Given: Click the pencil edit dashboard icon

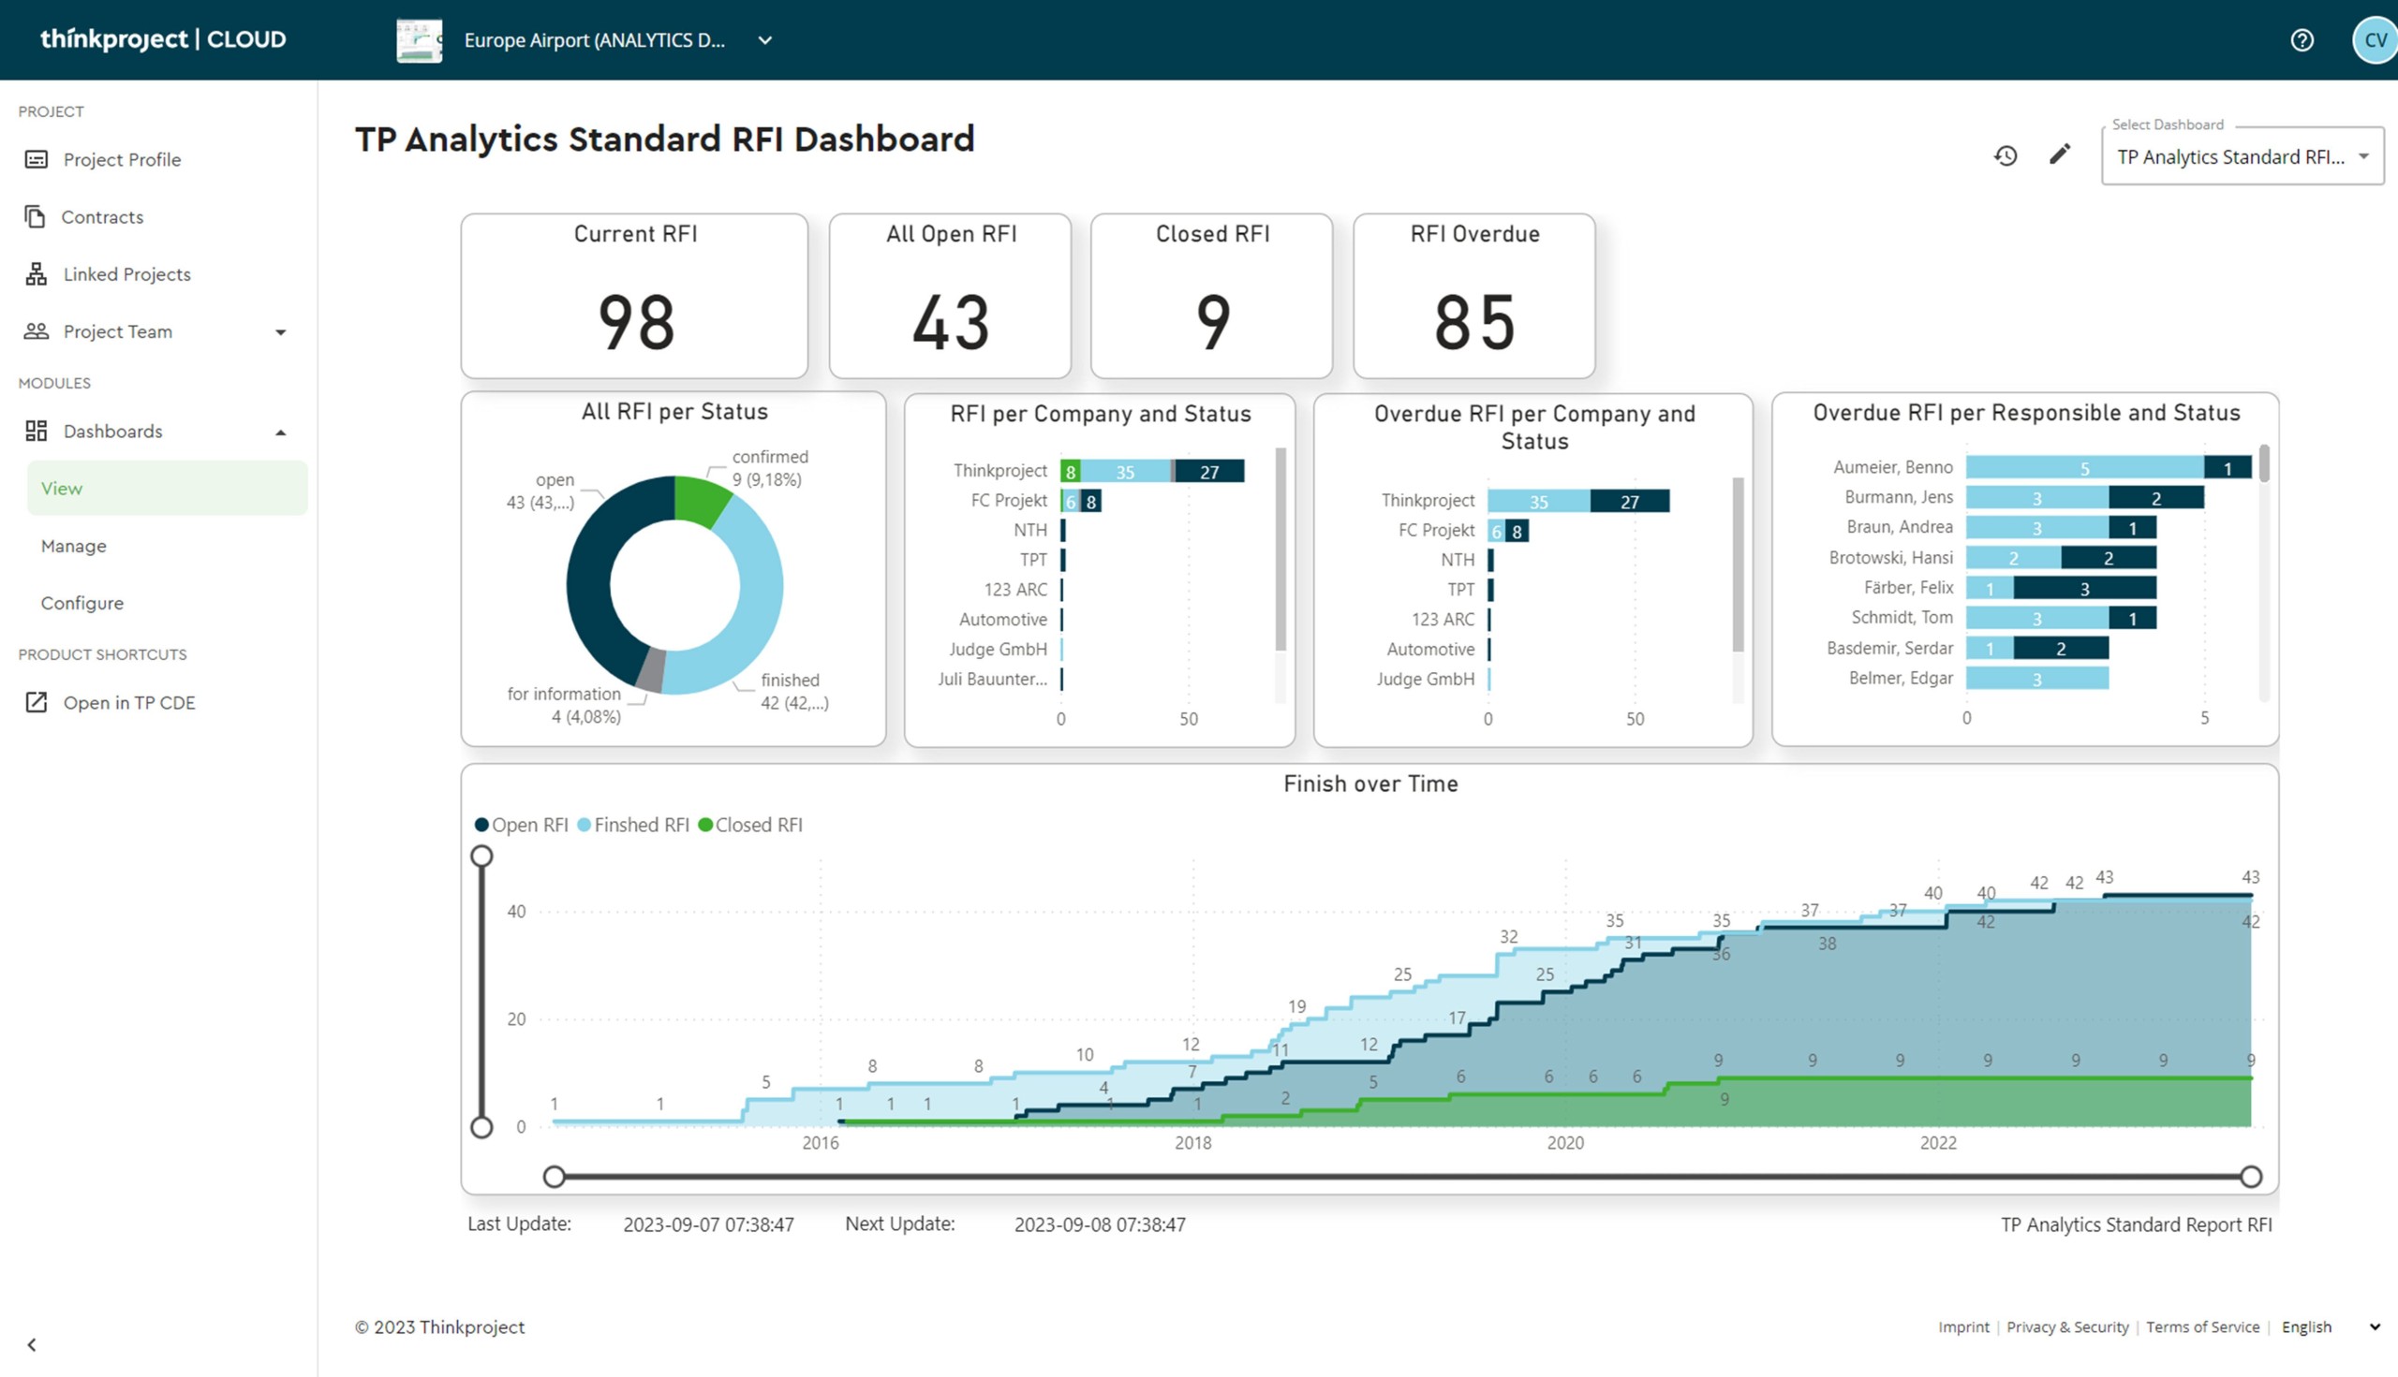Looking at the screenshot, I should (2059, 154).
